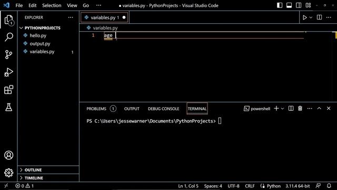The width and height of the screenshot is (337, 190).
Task: Split the editor to the right
Action: 320,17
